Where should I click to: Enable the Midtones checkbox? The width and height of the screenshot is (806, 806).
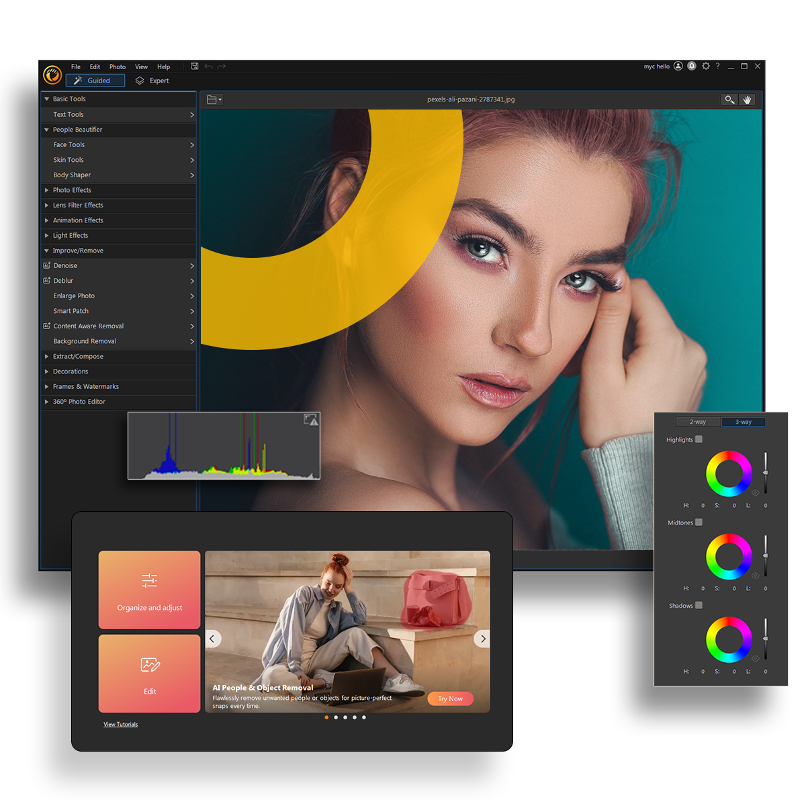699,522
